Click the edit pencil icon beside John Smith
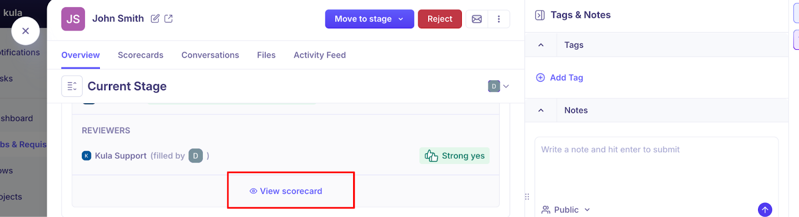 point(155,18)
